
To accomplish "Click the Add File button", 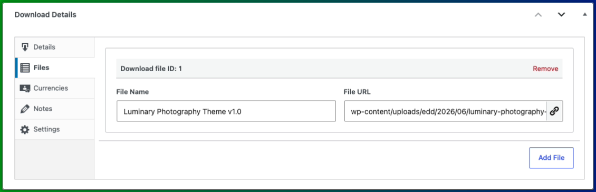I will (551, 158).
